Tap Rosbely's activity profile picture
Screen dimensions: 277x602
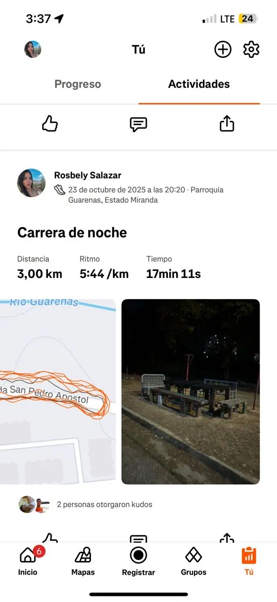tap(31, 183)
